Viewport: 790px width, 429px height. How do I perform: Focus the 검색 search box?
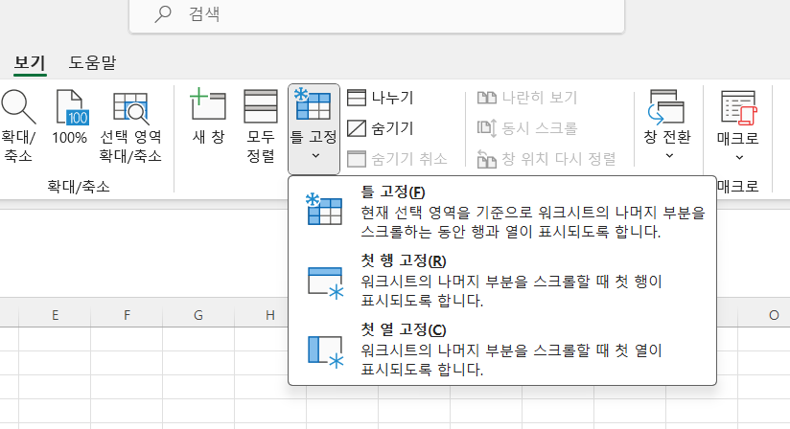377,14
